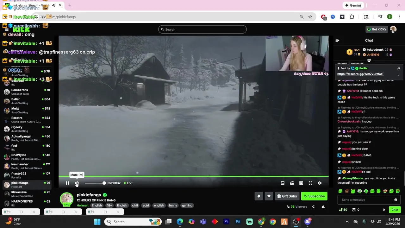Enter fullscreen in the video player
The height and width of the screenshot is (228, 405).
tap(310, 183)
